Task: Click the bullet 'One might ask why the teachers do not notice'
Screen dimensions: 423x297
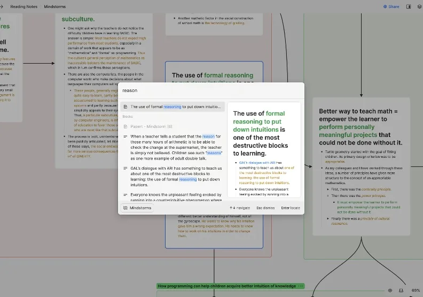Action: click(107, 48)
